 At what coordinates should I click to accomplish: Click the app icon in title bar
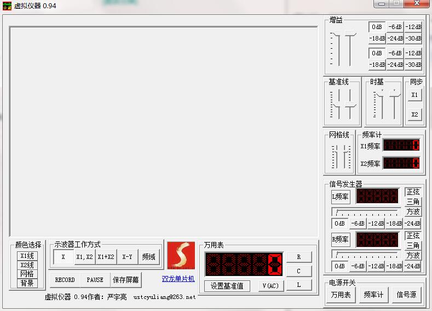pyautogui.click(x=7, y=5)
